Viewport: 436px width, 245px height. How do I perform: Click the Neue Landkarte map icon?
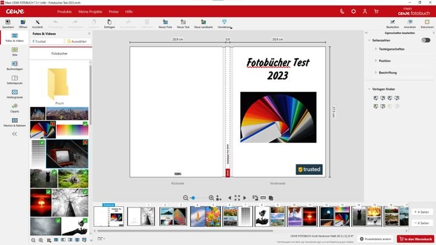202,22
